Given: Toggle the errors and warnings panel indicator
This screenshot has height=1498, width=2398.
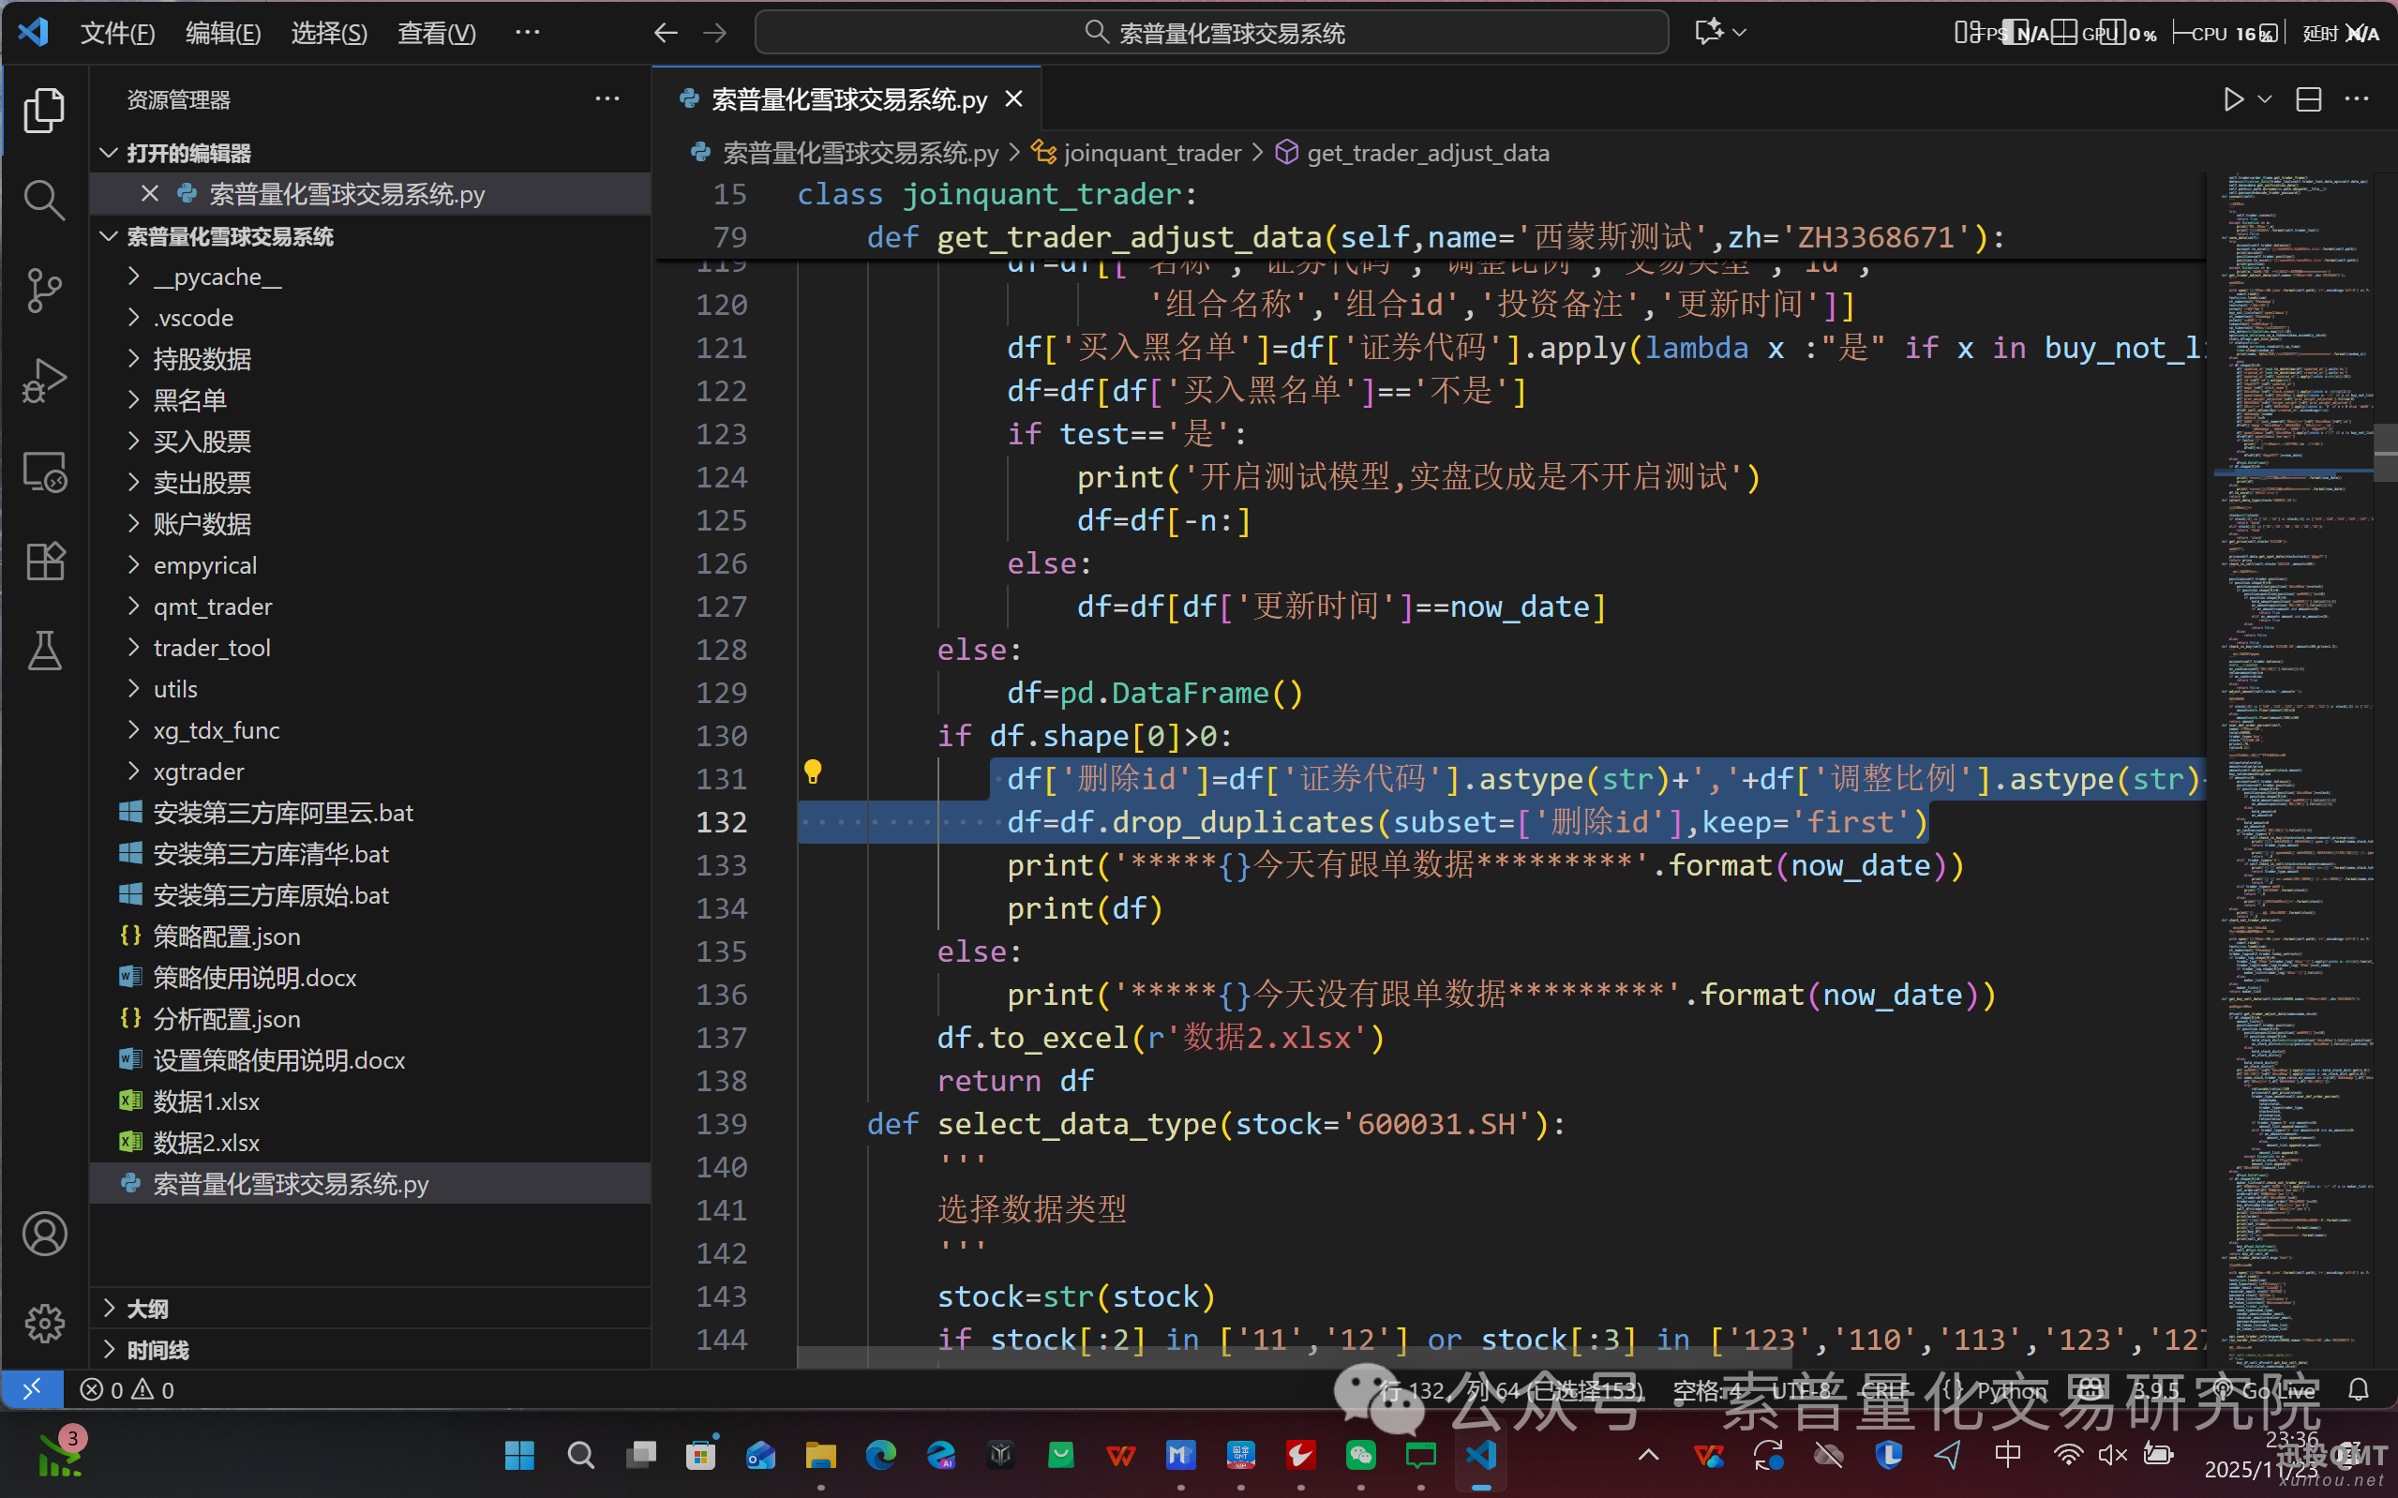Looking at the screenshot, I should [127, 1390].
